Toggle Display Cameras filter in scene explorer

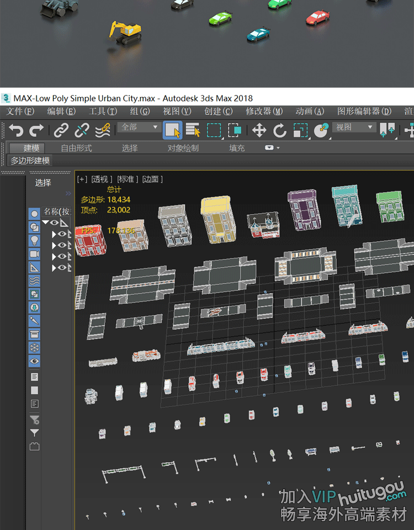pos(34,254)
